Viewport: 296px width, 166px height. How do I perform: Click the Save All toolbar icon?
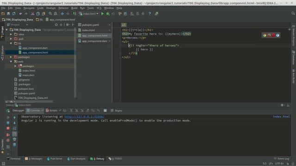[x=8, y=14]
